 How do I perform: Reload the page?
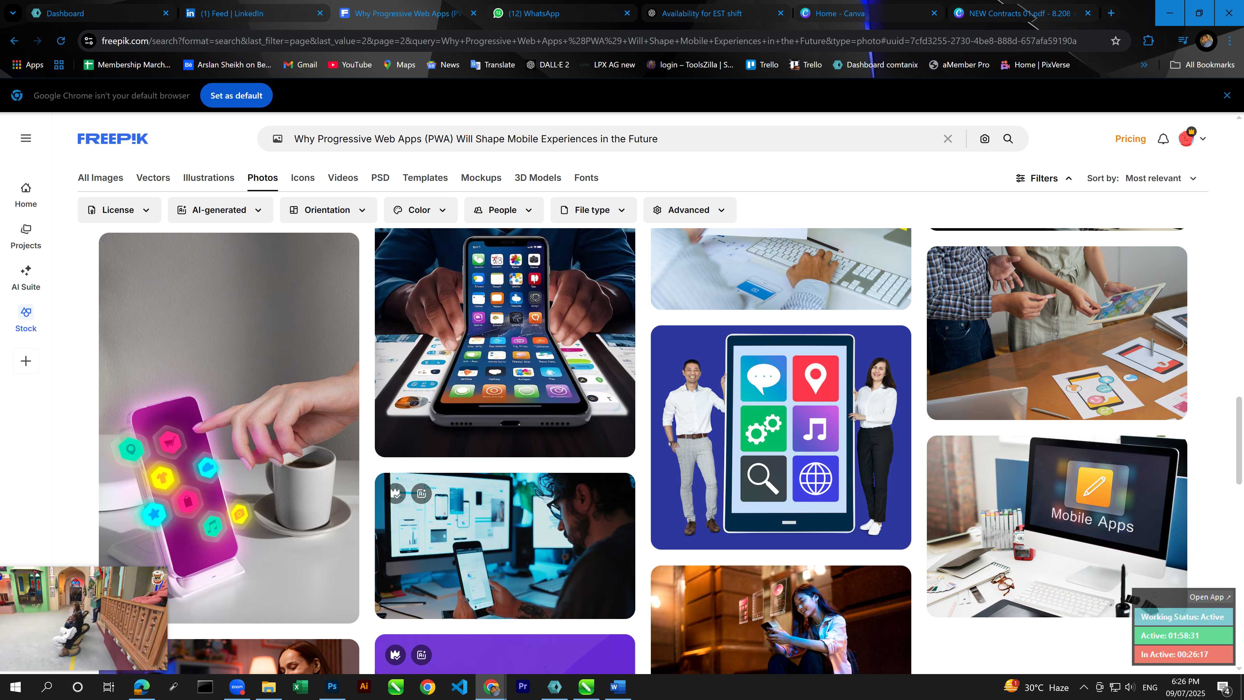pos(61,41)
